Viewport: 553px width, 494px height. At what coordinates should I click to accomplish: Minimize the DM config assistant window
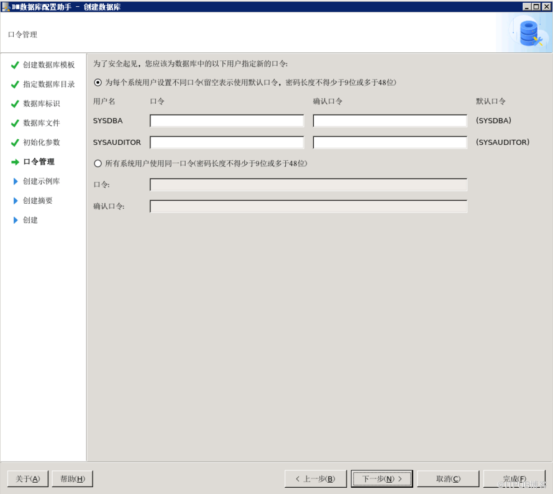tap(526, 7)
